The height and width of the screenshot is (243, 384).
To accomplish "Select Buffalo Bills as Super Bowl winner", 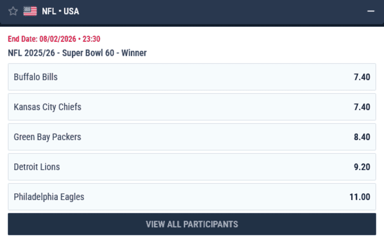I will [x=36, y=77].
